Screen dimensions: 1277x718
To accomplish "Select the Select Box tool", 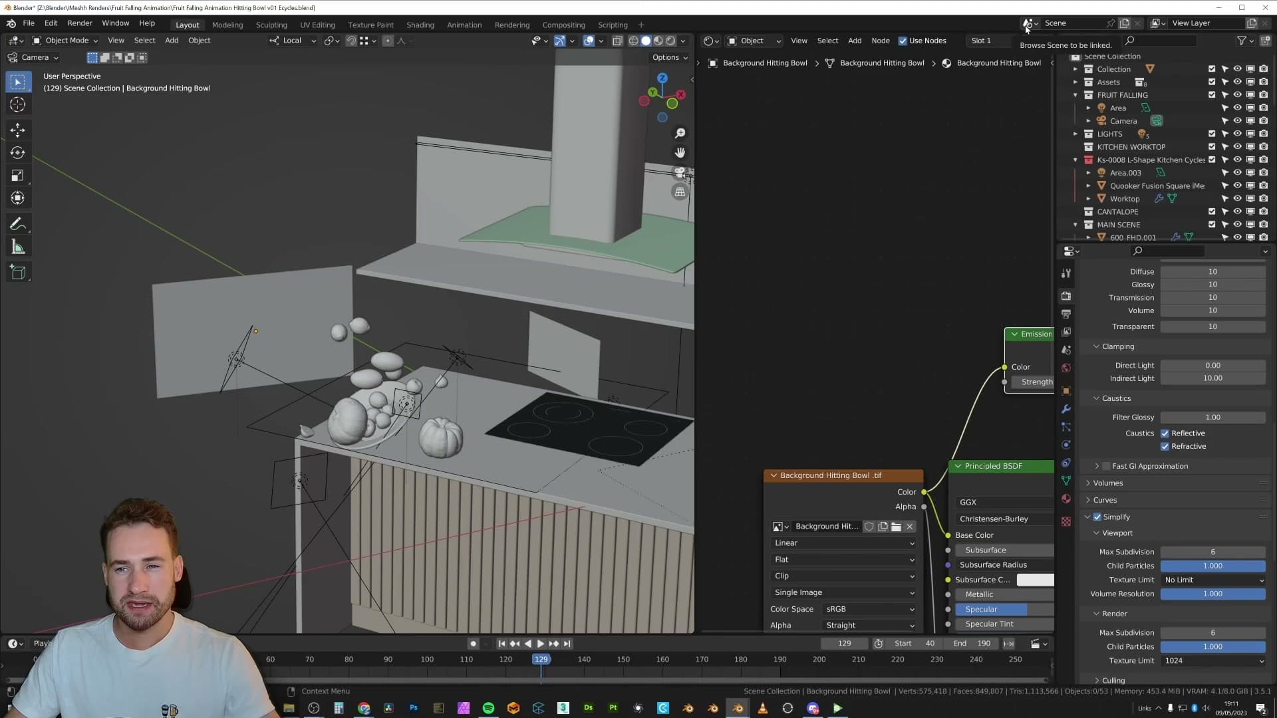I will click(x=18, y=82).
